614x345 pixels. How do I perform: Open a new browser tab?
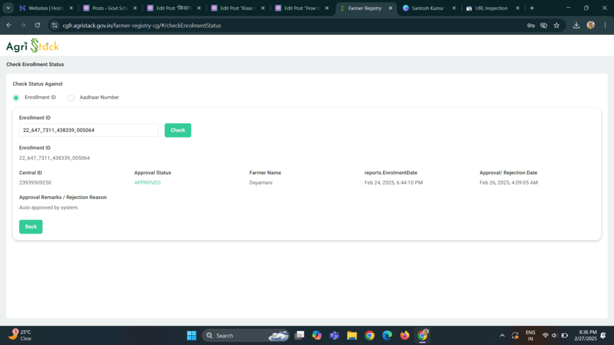tap(532, 8)
